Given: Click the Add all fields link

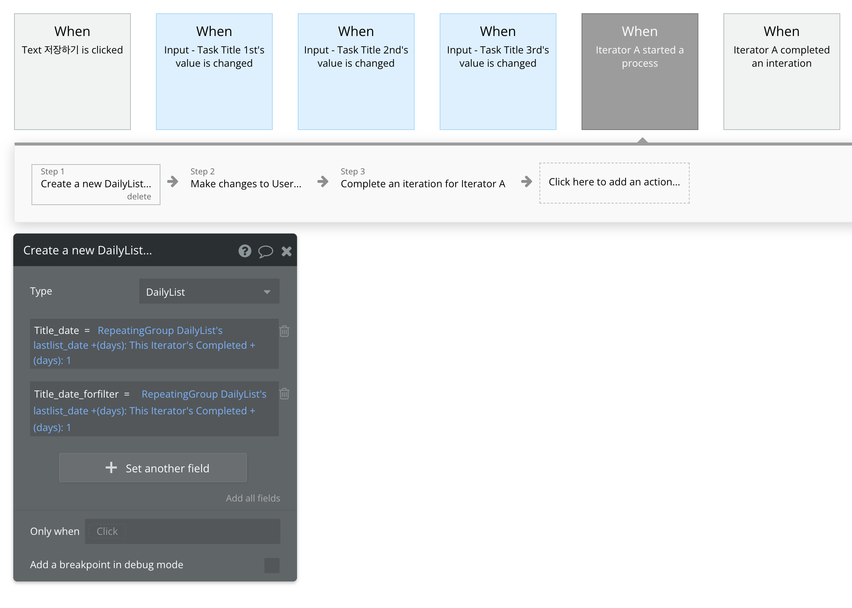Looking at the screenshot, I should click(253, 498).
